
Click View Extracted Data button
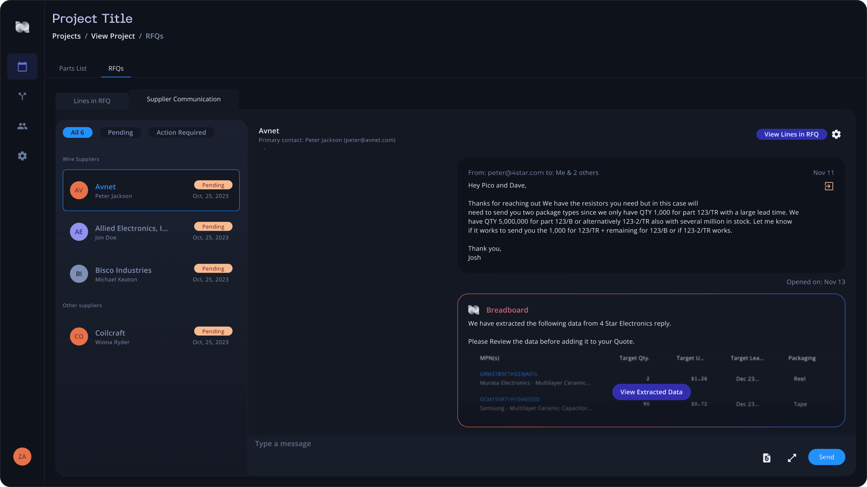coord(651,392)
